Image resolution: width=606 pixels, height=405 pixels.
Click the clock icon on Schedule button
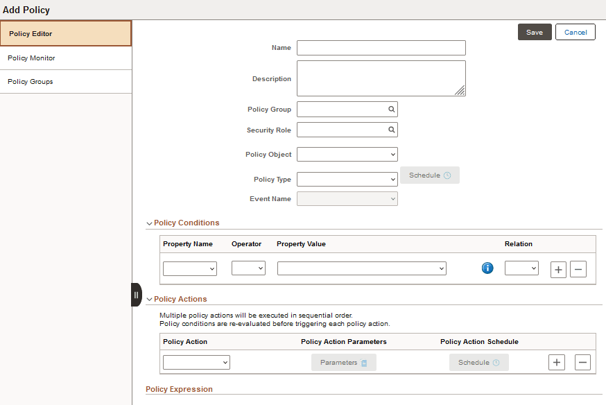coord(447,175)
